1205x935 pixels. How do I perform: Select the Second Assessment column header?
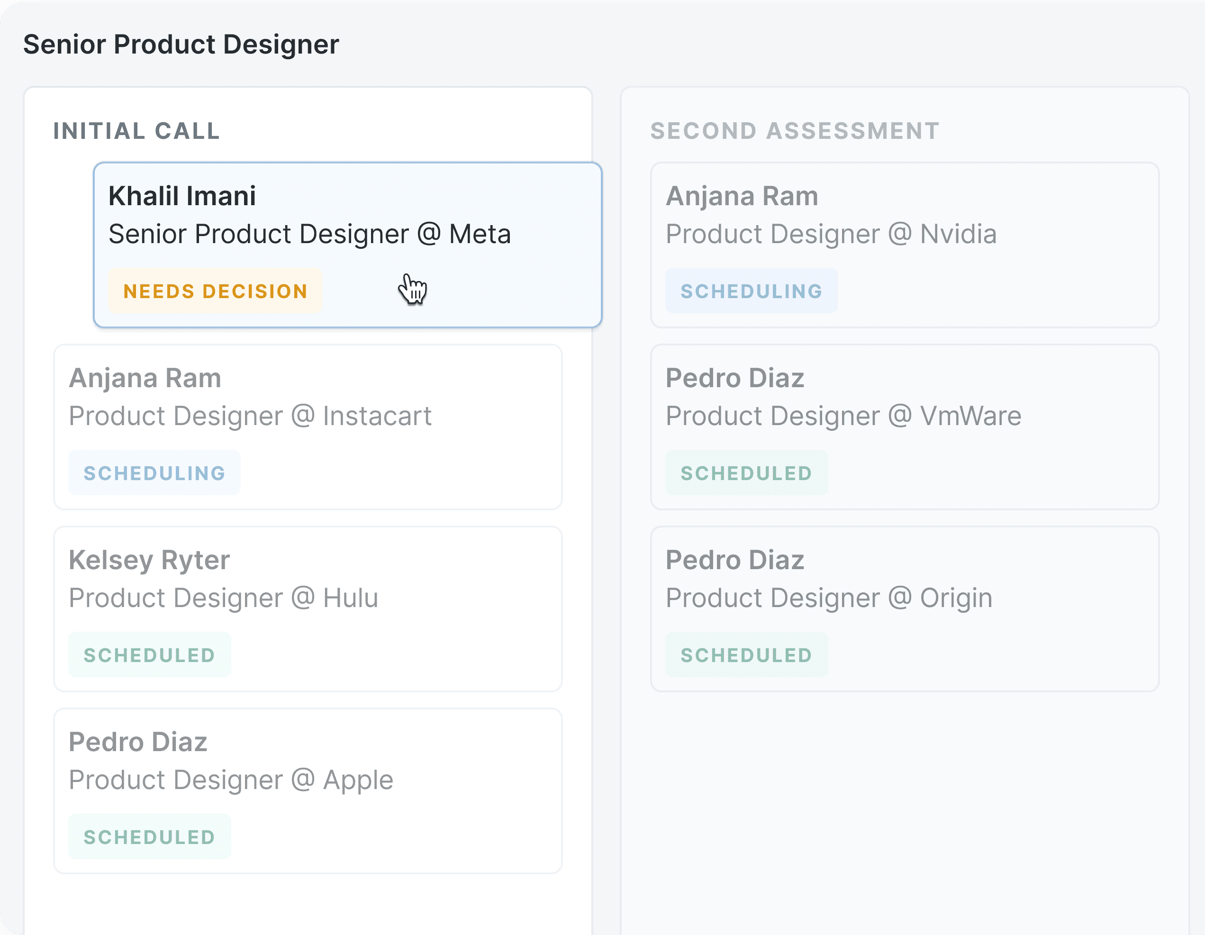pyautogui.click(x=795, y=131)
